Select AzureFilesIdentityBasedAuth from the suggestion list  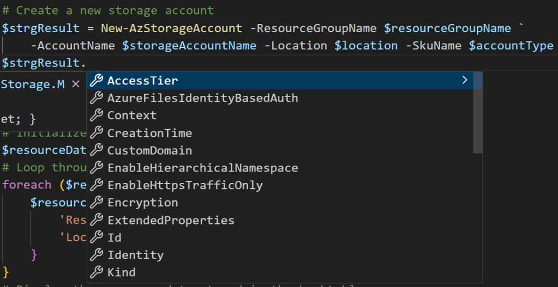tap(202, 98)
